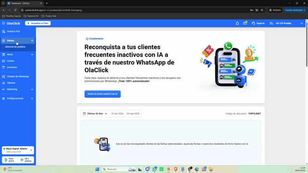
Task: Click the date range 29 abr – 29 may
Action: 125,114
